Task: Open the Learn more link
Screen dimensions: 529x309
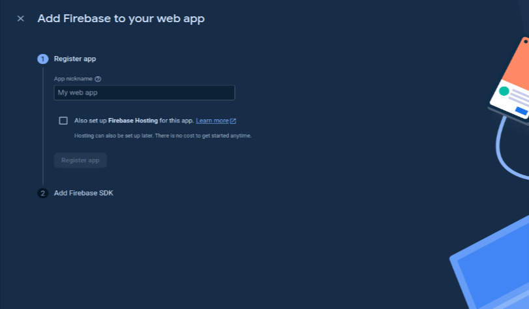Action: coord(212,121)
